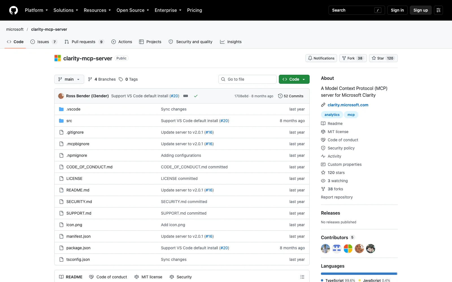The width and height of the screenshot is (452, 282).
Task: Click the top Search box
Action: (357, 10)
